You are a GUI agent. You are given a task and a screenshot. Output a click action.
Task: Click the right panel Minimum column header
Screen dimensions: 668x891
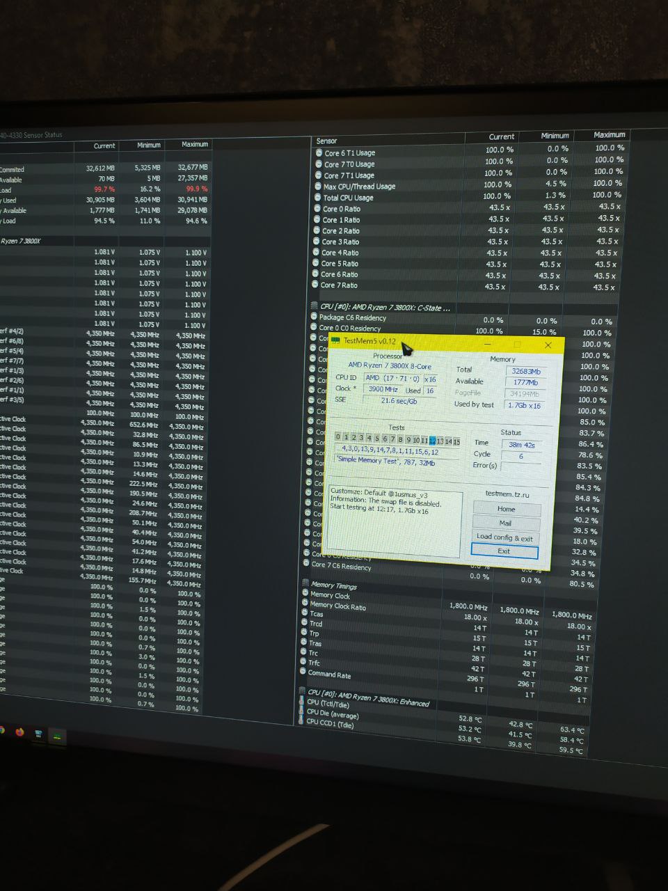tap(555, 136)
